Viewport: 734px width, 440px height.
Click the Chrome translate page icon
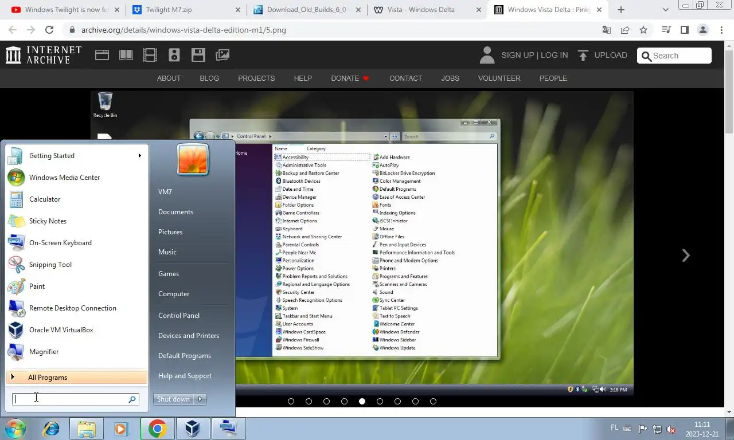pyautogui.click(x=606, y=30)
